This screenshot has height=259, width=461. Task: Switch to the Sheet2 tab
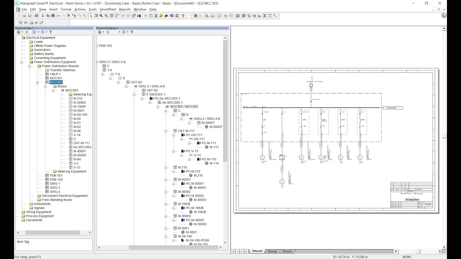(272, 251)
